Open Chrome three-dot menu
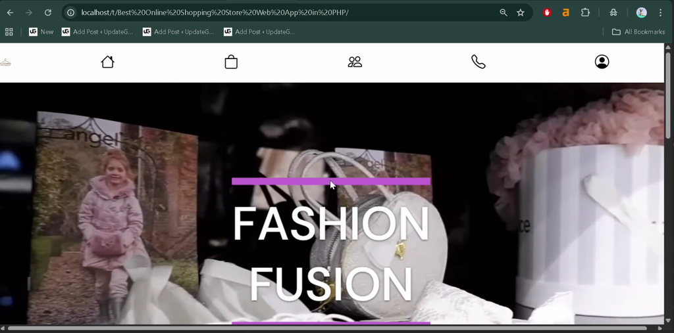The image size is (674, 333). (661, 12)
